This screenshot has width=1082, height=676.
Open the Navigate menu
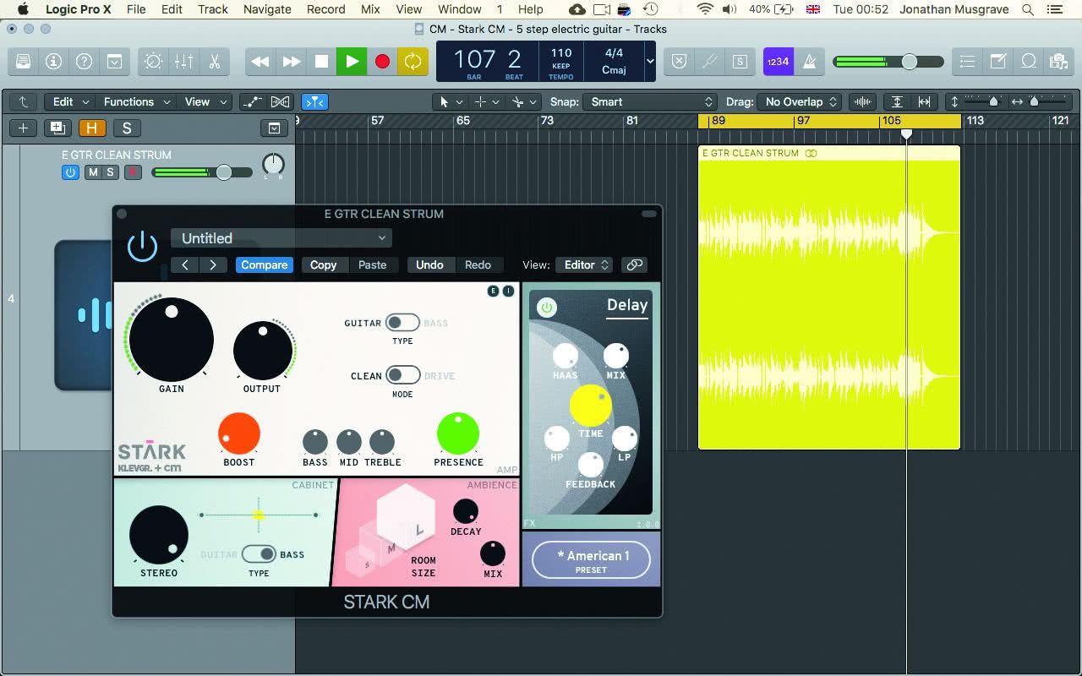(x=267, y=9)
